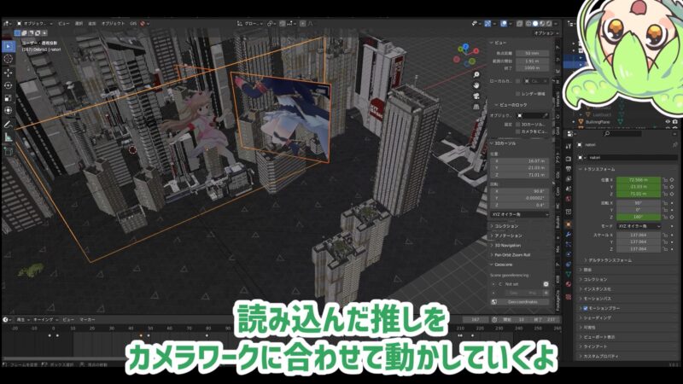Image resolution: width=683 pixels, height=384 pixels.
Task: Select the Rotate tool
Action: coord(9,85)
